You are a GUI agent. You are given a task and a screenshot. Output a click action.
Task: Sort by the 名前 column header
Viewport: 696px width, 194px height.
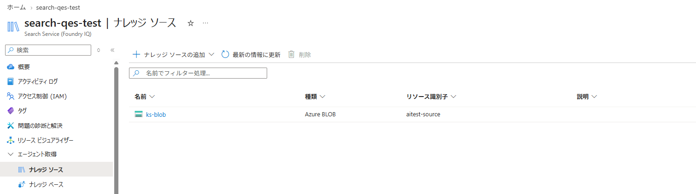[144, 97]
